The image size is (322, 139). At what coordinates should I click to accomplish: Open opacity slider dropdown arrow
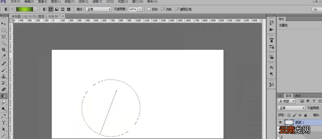[x=140, y=9]
